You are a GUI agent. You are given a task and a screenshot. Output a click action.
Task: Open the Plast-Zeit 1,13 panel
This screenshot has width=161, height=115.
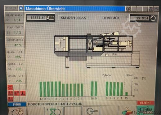click(x=15, y=30)
